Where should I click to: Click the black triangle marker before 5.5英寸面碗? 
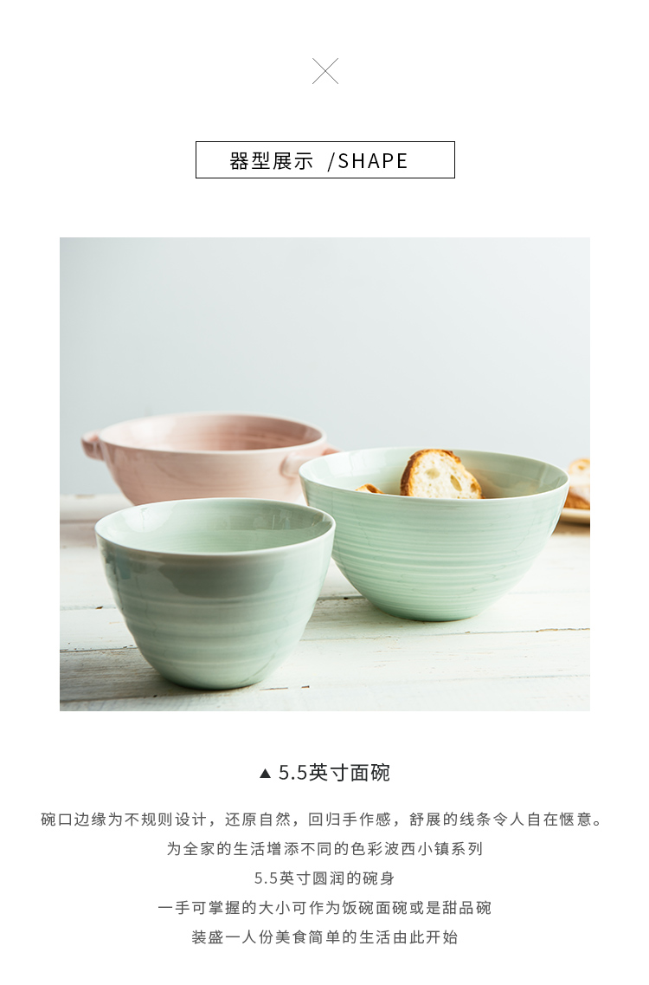(265, 774)
